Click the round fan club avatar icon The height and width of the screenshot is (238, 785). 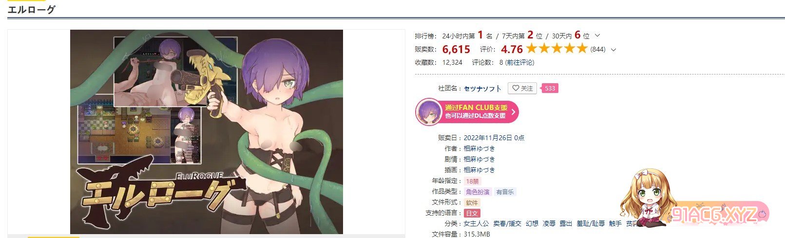pyautogui.click(x=429, y=111)
